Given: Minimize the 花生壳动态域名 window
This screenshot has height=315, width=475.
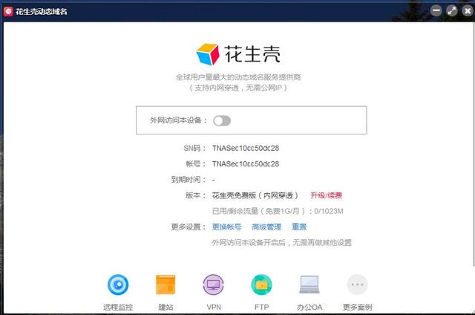Looking at the screenshot, I should [436, 11].
